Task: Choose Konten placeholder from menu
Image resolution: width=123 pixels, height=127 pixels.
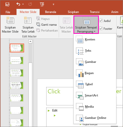Action: click(x=95, y=39)
